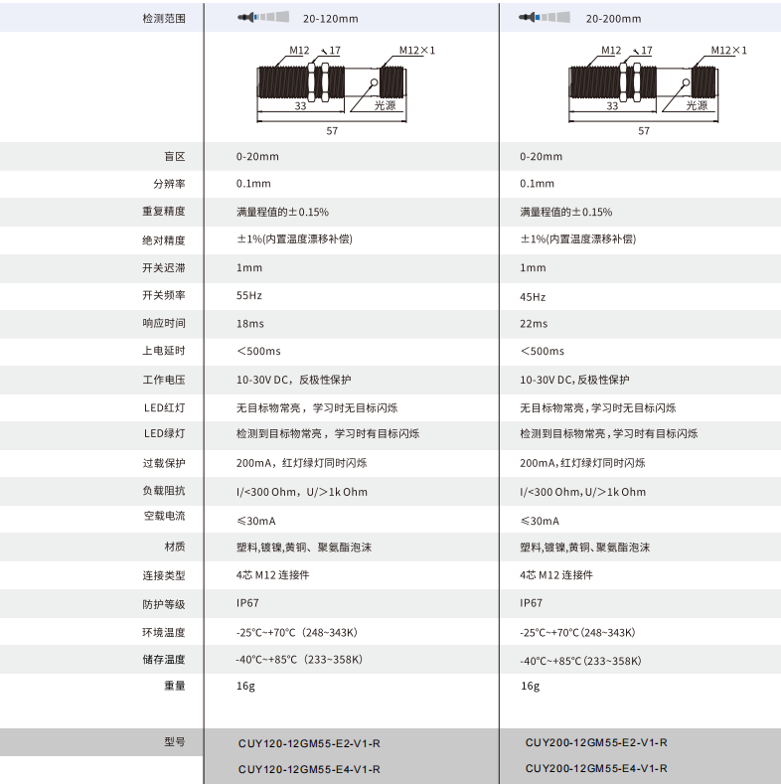Select the 18ms response time value
Screen dimensions: 781x784
tap(250, 324)
